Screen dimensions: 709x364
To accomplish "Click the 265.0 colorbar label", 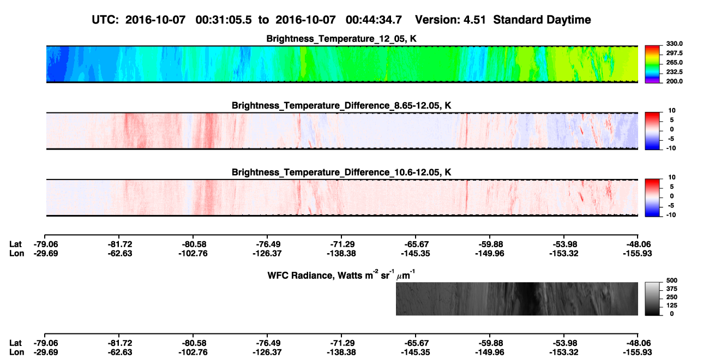I will coord(674,62).
